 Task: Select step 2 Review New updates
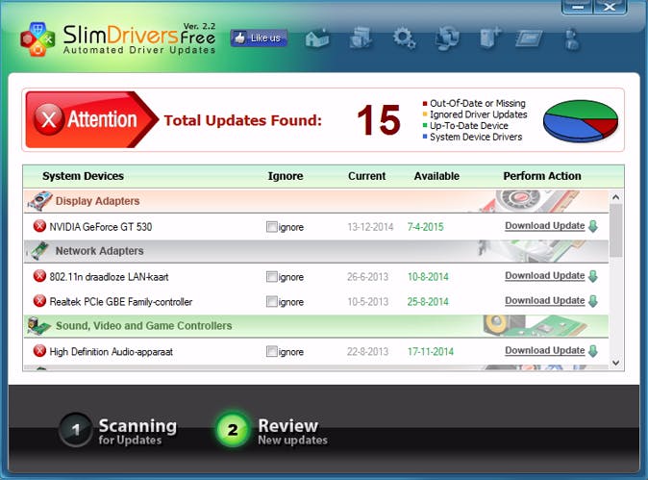(x=272, y=430)
